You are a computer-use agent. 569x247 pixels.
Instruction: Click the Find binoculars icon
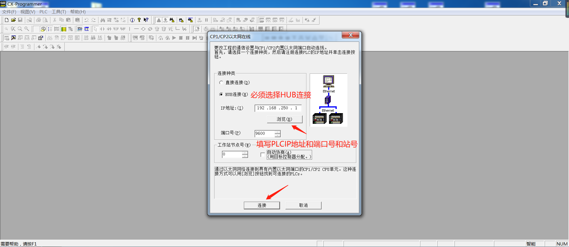point(103,20)
